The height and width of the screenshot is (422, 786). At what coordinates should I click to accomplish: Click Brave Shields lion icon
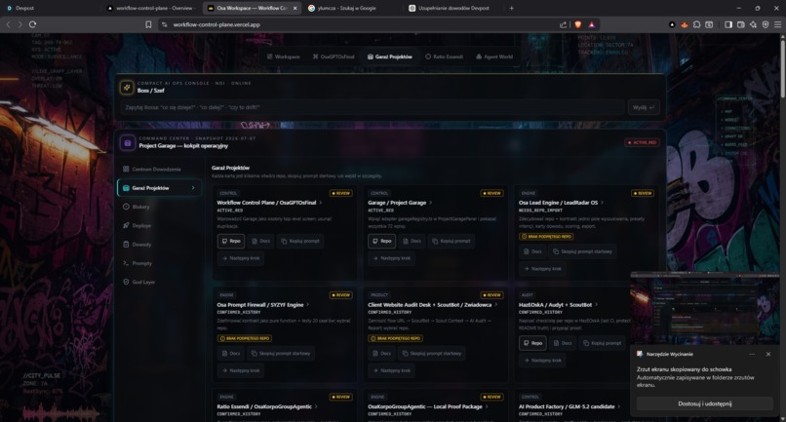pos(578,24)
